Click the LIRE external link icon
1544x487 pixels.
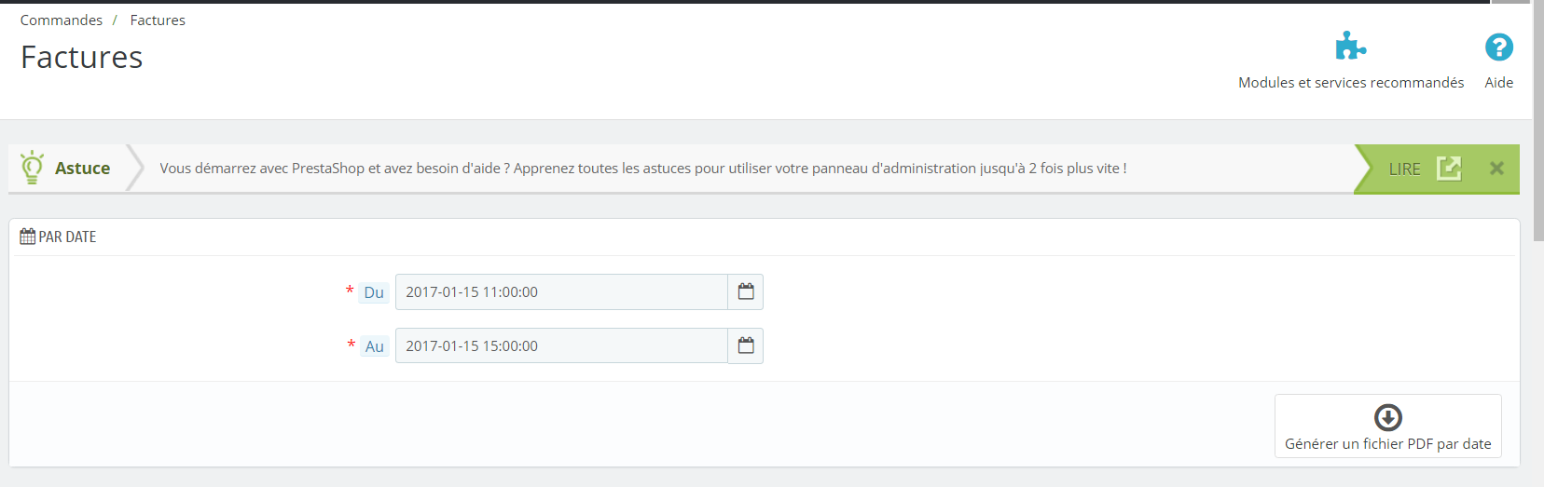click(x=1449, y=169)
